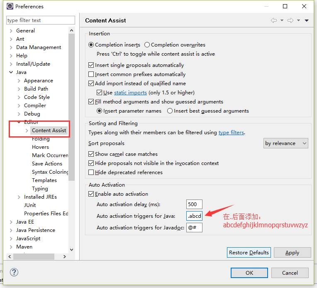This screenshot has width=317, height=288.
Task: Click Auto activation triggers for Javadoc field
Action: pyautogui.click(x=194, y=227)
